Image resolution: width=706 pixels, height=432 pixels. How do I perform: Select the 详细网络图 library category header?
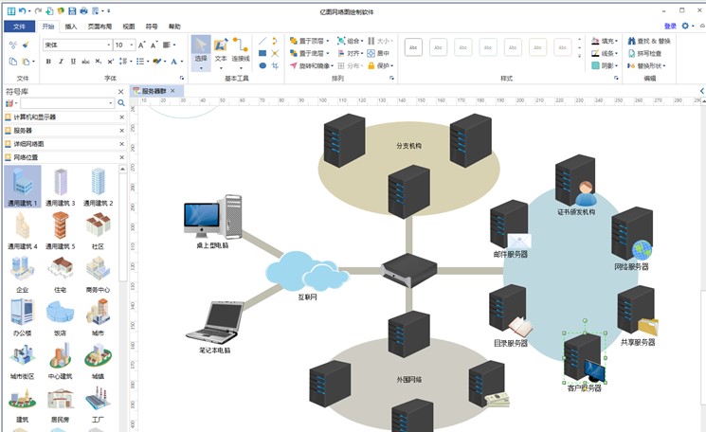[64, 144]
